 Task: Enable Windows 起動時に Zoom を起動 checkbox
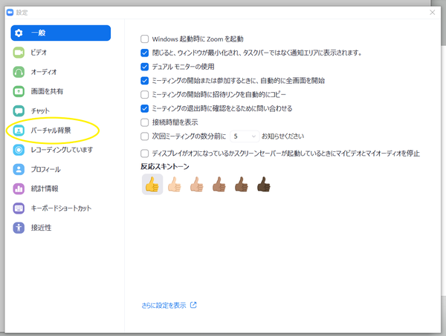144,39
